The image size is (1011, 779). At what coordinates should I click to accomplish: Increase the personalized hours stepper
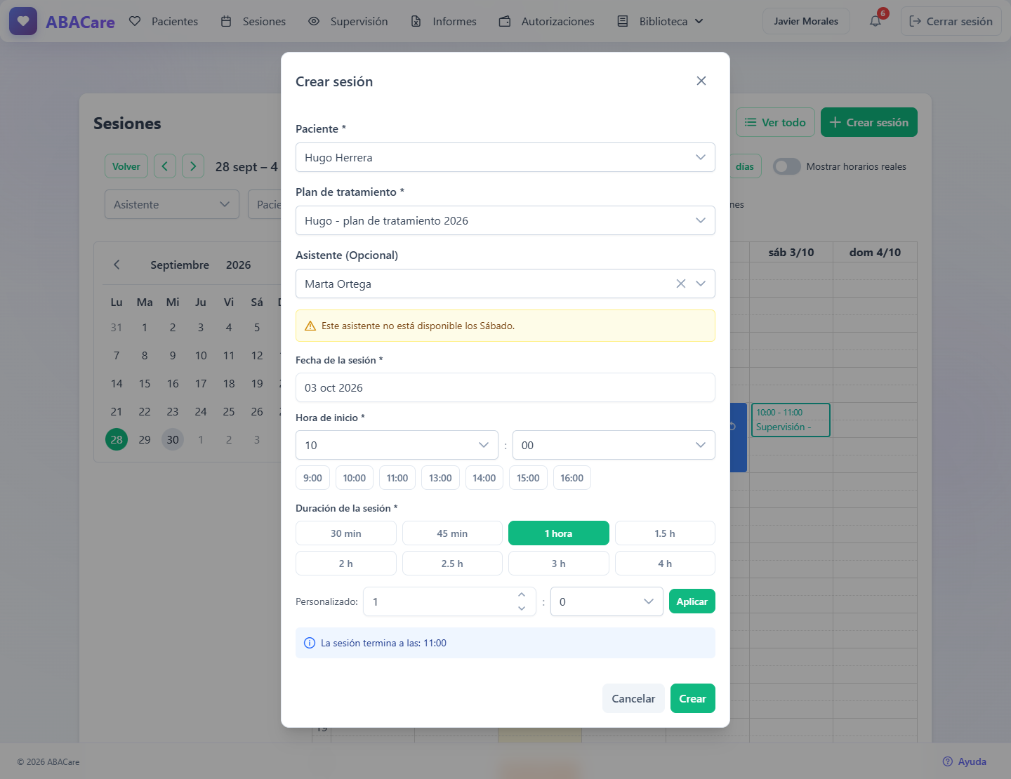(x=522, y=595)
